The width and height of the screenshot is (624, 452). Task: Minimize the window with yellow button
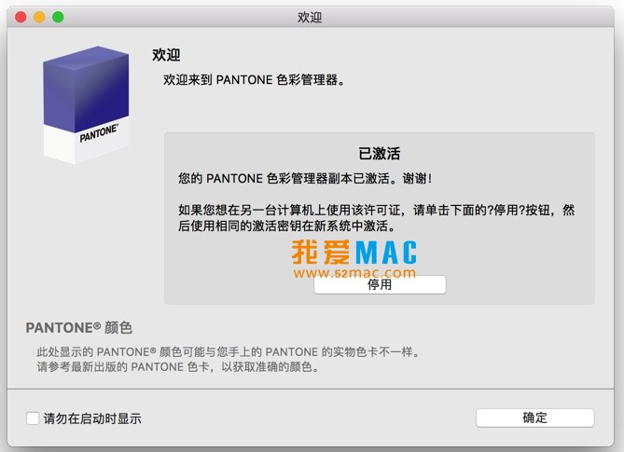coord(39,17)
